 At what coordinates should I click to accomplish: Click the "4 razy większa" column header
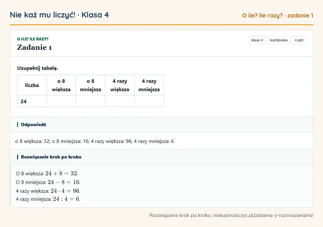pyautogui.click(x=120, y=85)
